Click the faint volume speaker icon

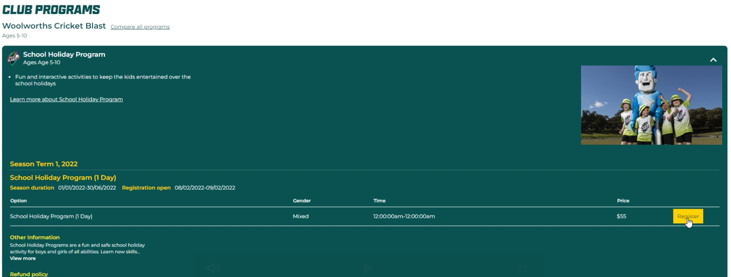[x=214, y=268]
